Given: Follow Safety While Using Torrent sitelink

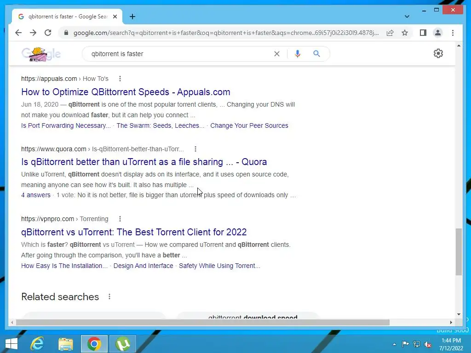Looking at the screenshot, I should point(219,266).
